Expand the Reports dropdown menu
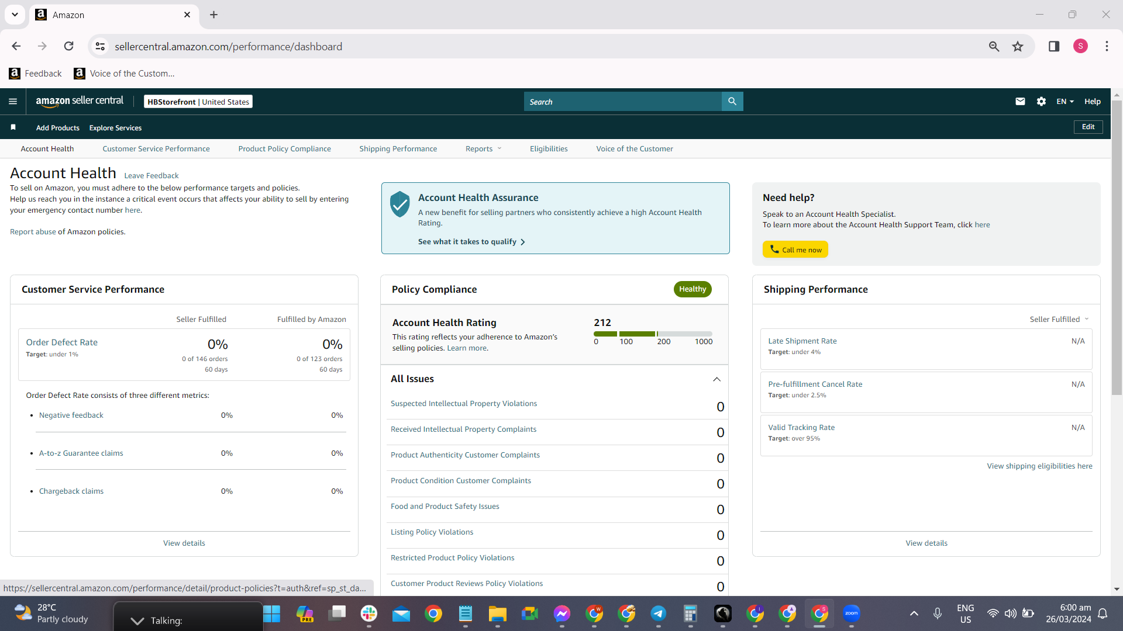Viewport: 1123px width, 631px height. (483, 149)
